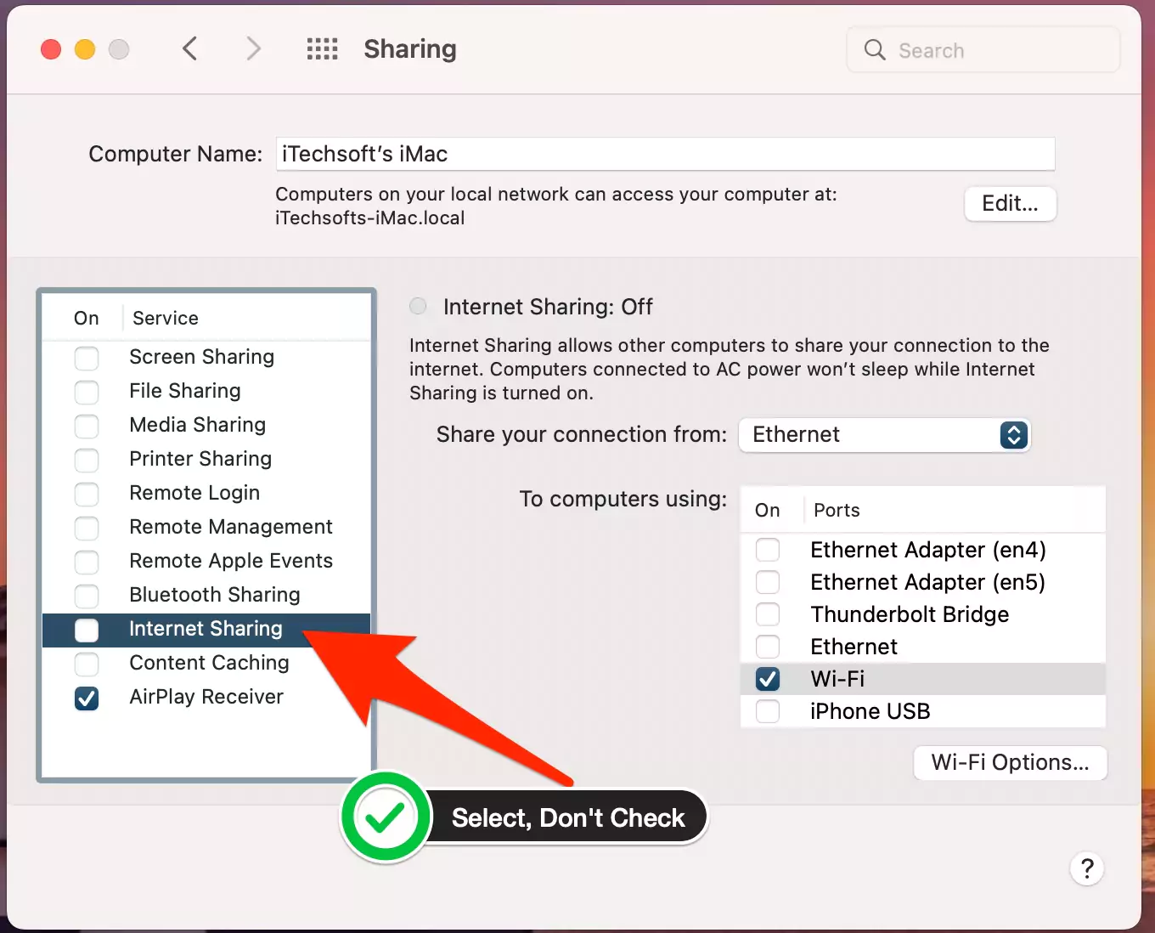Check the Ethernet Adapter (en5) port
1155x933 pixels.
768,582
